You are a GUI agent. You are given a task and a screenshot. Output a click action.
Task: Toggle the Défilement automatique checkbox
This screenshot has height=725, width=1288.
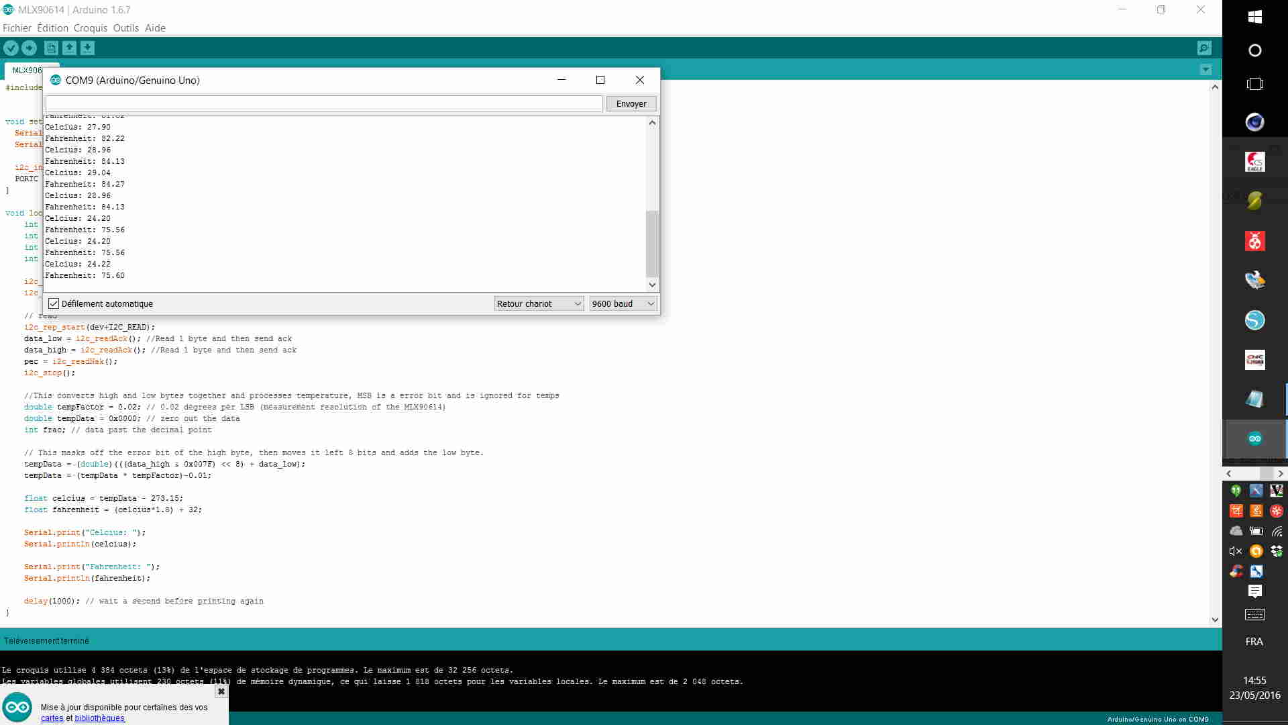[x=54, y=303]
